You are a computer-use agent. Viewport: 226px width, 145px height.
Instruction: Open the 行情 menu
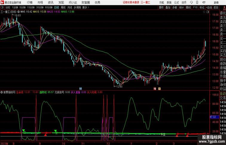tap(30, 2)
